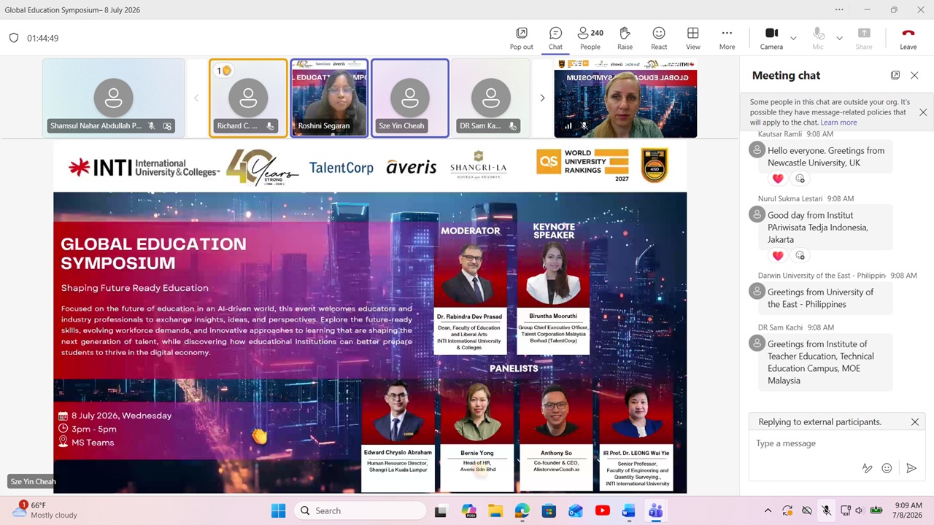Click heart reaction on Nurul Sukma Lestari's message
The height and width of the screenshot is (525, 934).
pos(778,255)
